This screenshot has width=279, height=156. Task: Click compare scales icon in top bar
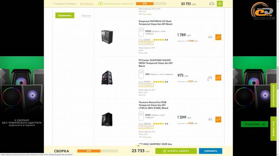click(212, 4)
